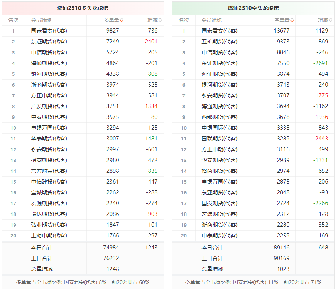Click red change value 2401
The height and width of the screenshot is (291, 336).
pyautogui.click(x=151, y=42)
